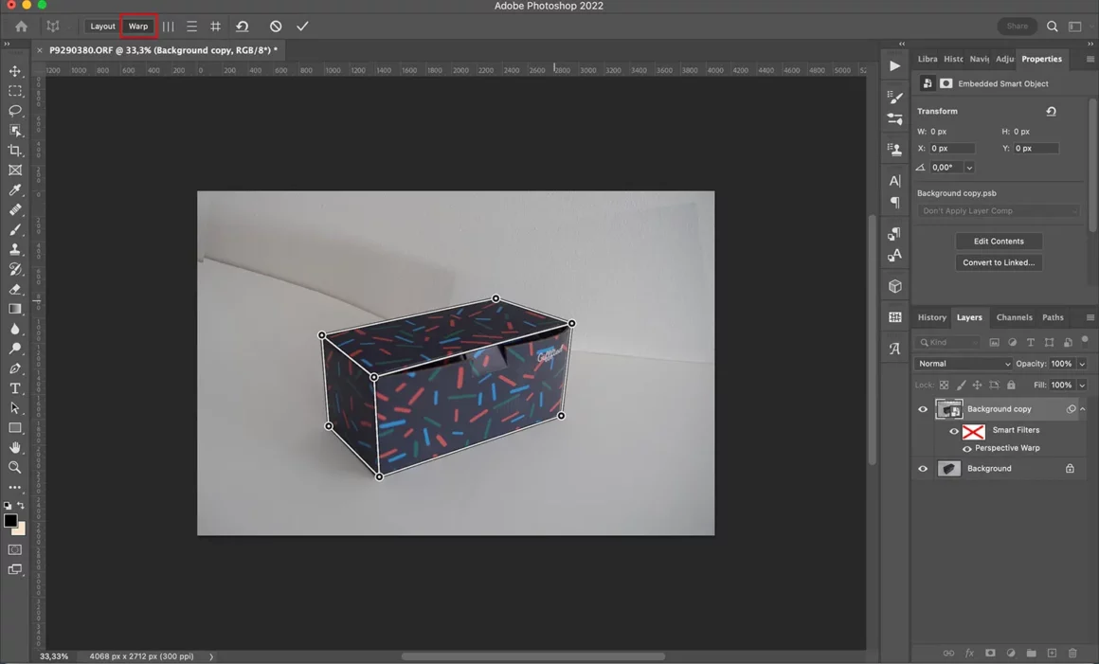
Task: Switch to the Paths tab
Action: click(x=1052, y=317)
